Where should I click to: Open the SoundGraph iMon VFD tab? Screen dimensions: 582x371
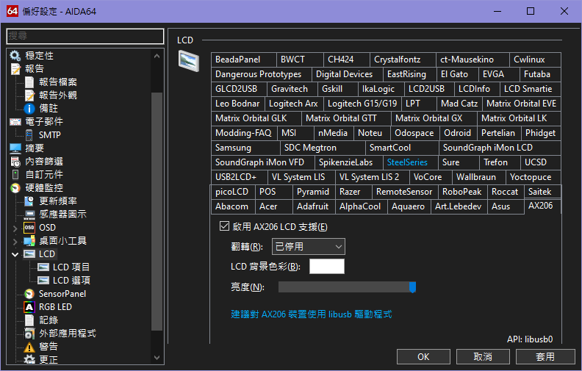point(263,162)
